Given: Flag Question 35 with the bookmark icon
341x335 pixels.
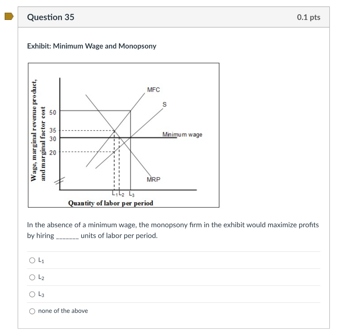Looking at the screenshot, I should (x=9, y=16).
